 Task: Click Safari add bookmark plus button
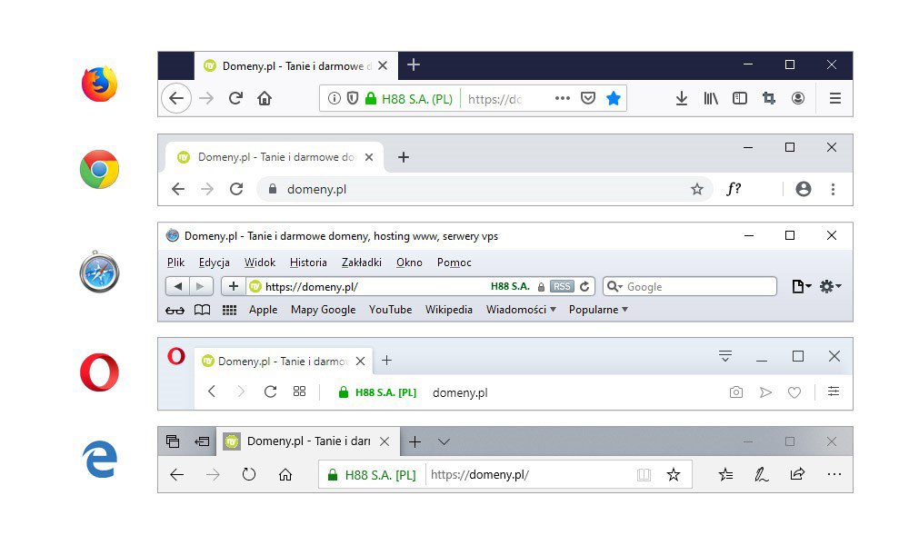tap(233, 286)
